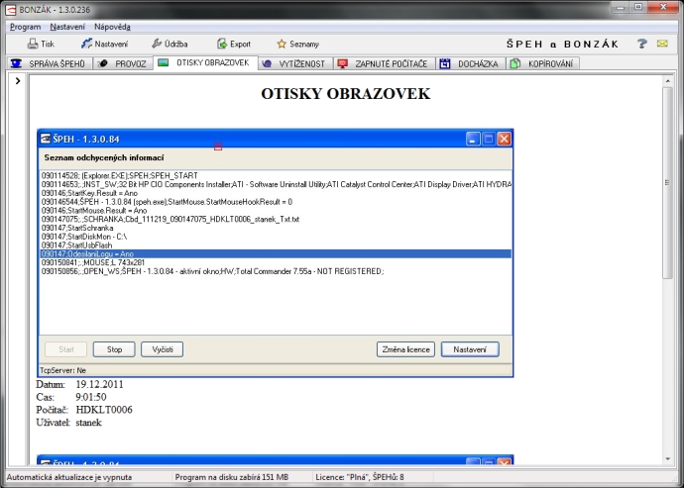Click the time value 9:01:50
This screenshot has height=488, width=684.
[x=91, y=397]
